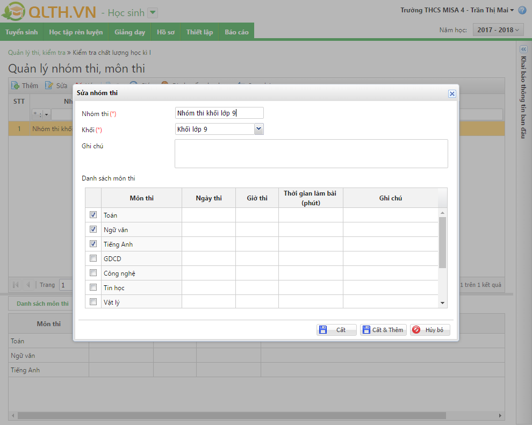Click the Trang page number field
The image size is (532, 425).
coord(66,285)
